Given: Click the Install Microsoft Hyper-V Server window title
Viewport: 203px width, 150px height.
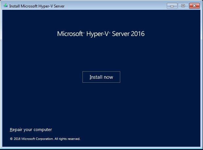Looking at the screenshot, I should [x=37, y=6].
